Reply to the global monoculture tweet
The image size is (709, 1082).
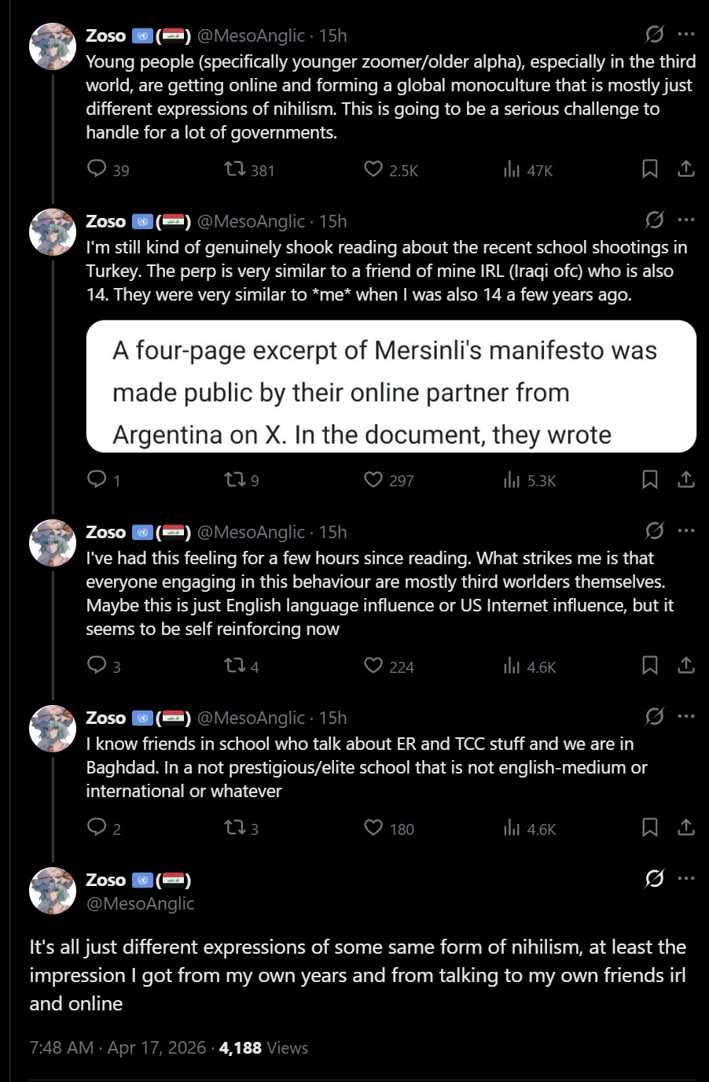click(97, 169)
